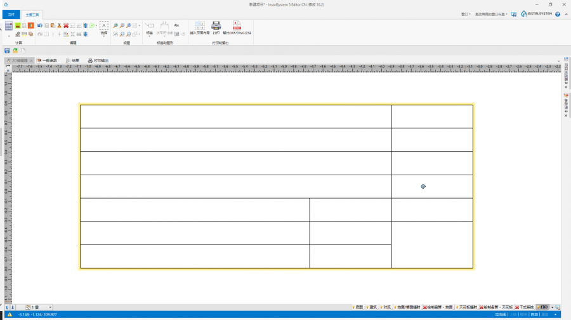Click the blue save disk icon
571x320 pixels.
7,50
